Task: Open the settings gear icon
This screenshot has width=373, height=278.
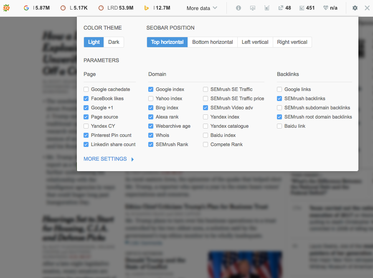Action: [x=355, y=8]
